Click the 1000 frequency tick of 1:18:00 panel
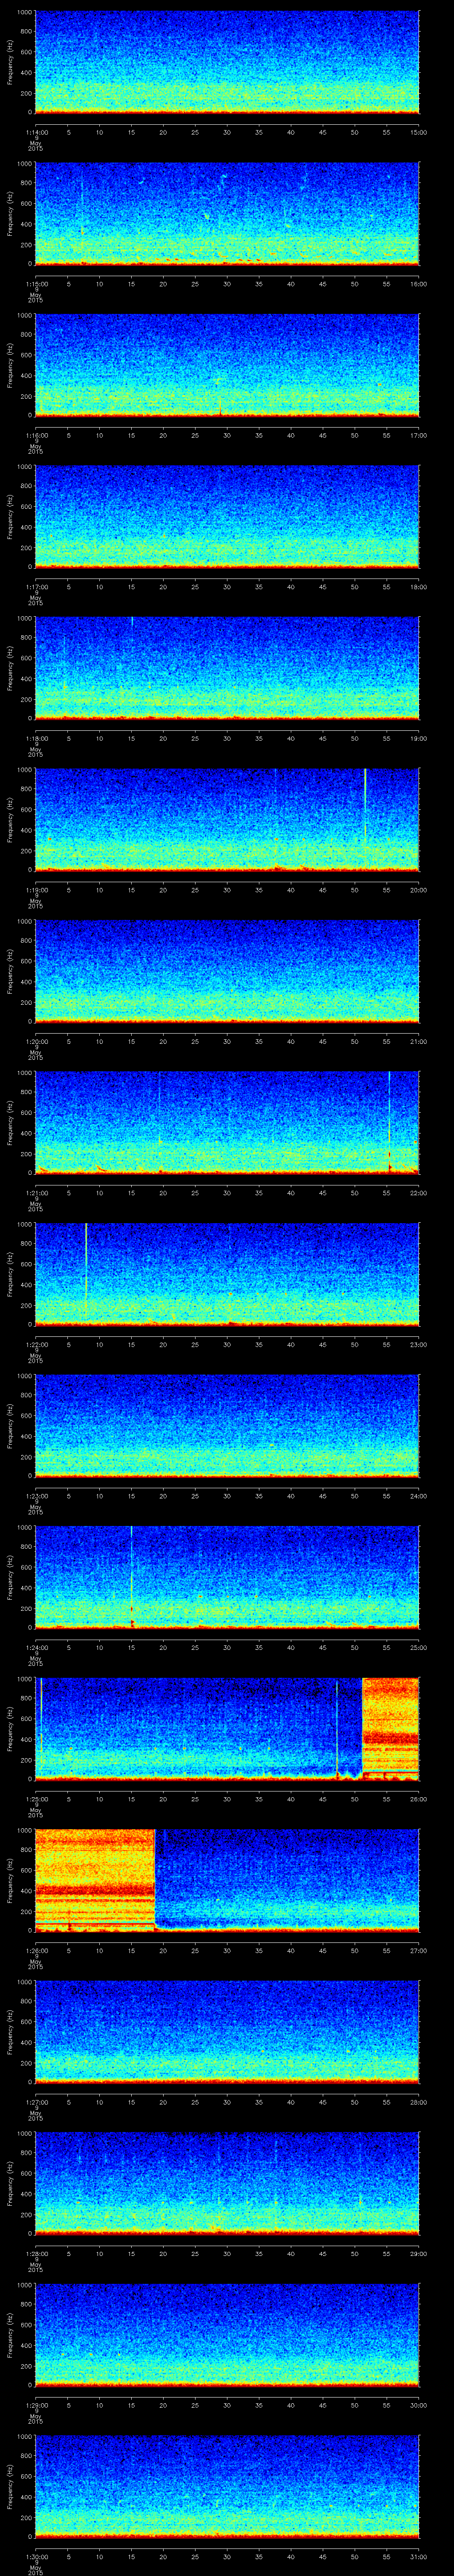 [25, 619]
